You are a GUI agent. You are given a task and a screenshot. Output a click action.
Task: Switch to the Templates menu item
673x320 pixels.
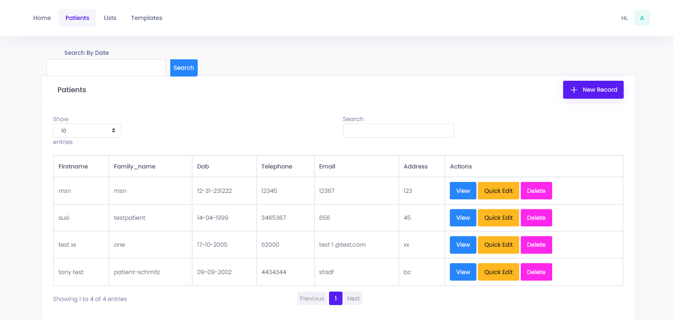click(x=146, y=18)
